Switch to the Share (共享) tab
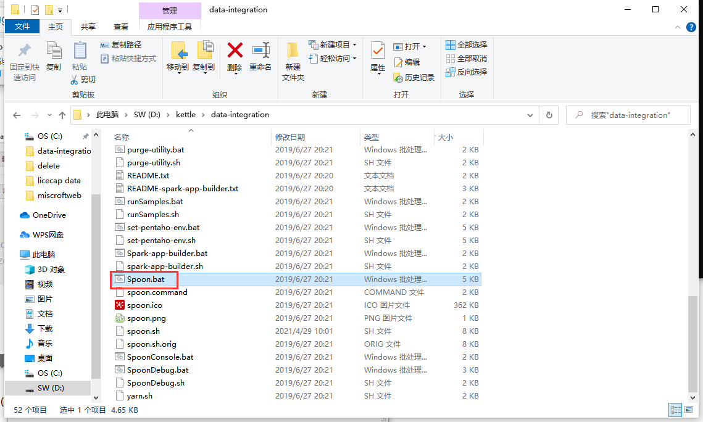The width and height of the screenshot is (703, 422). click(88, 27)
